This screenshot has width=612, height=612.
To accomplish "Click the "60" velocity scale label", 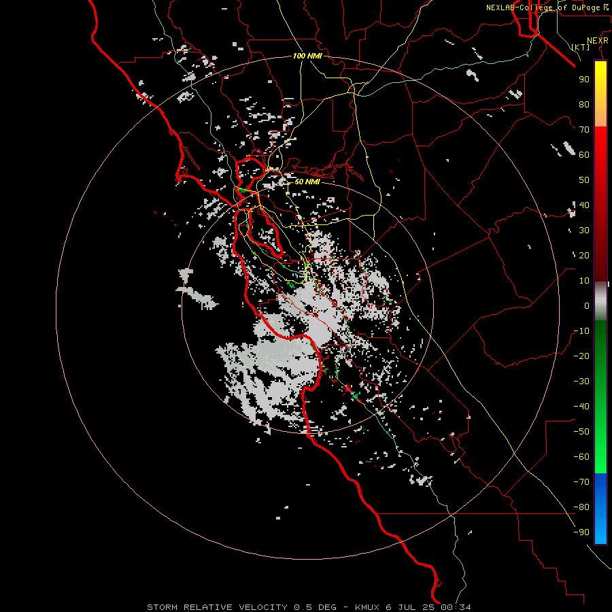I will pyautogui.click(x=584, y=154).
